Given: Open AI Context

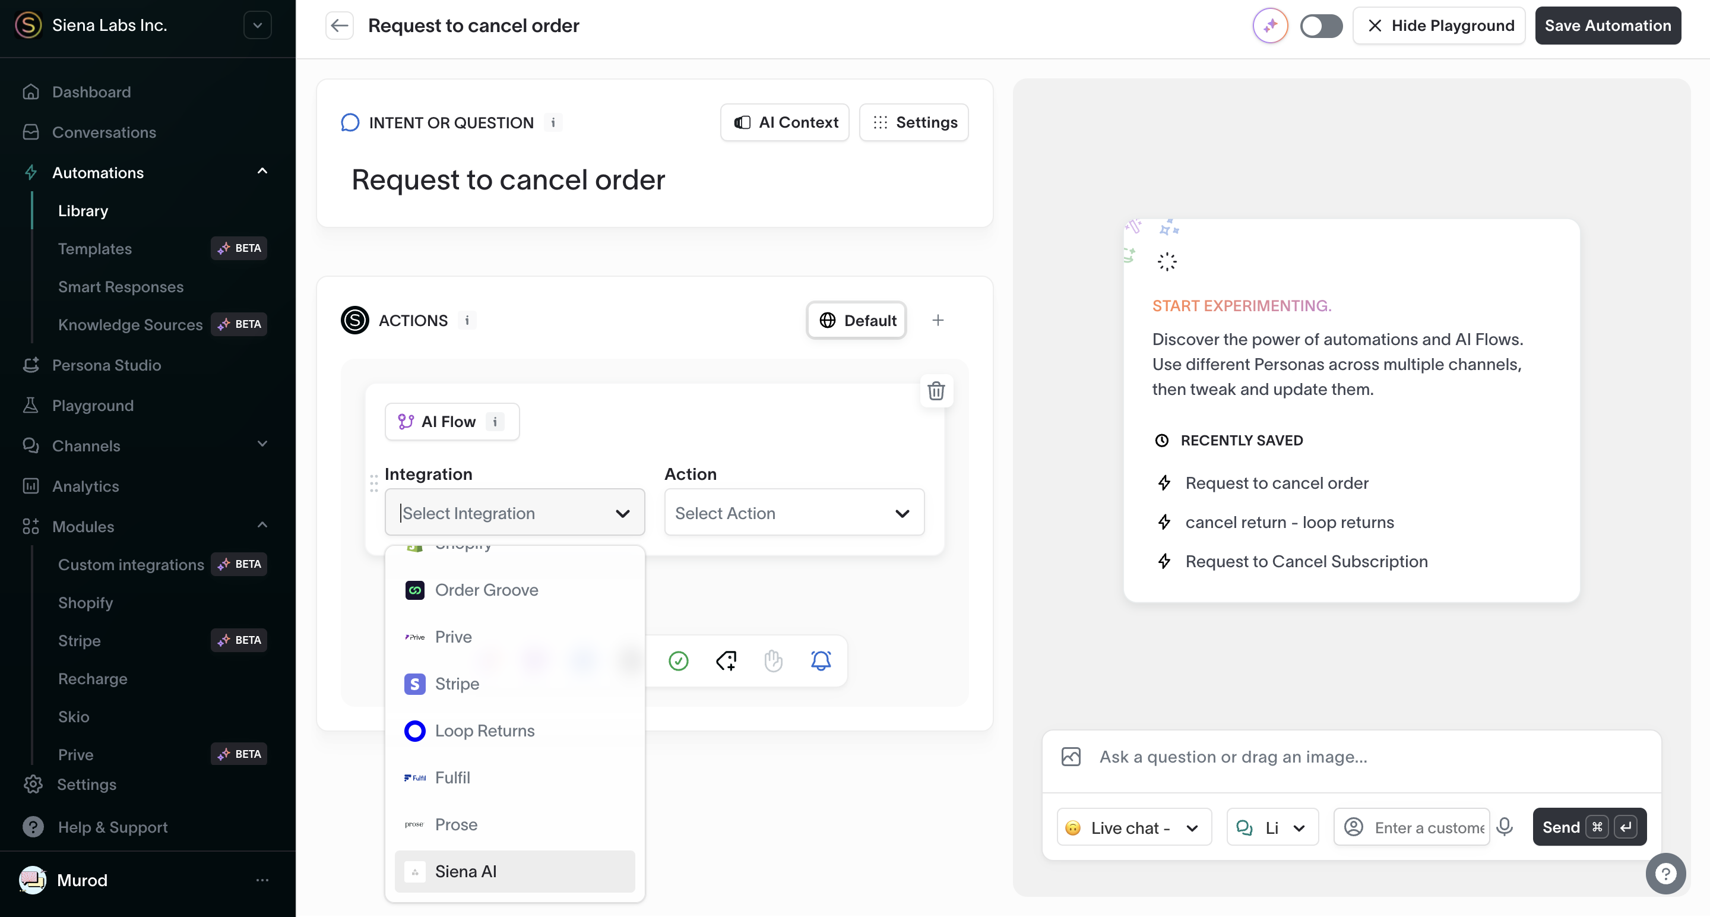Looking at the screenshot, I should click(784, 122).
